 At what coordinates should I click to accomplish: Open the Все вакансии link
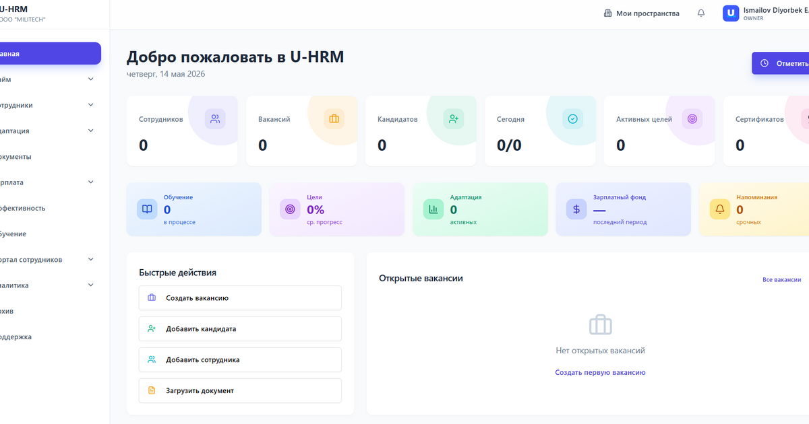pyautogui.click(x=782, y=279)
